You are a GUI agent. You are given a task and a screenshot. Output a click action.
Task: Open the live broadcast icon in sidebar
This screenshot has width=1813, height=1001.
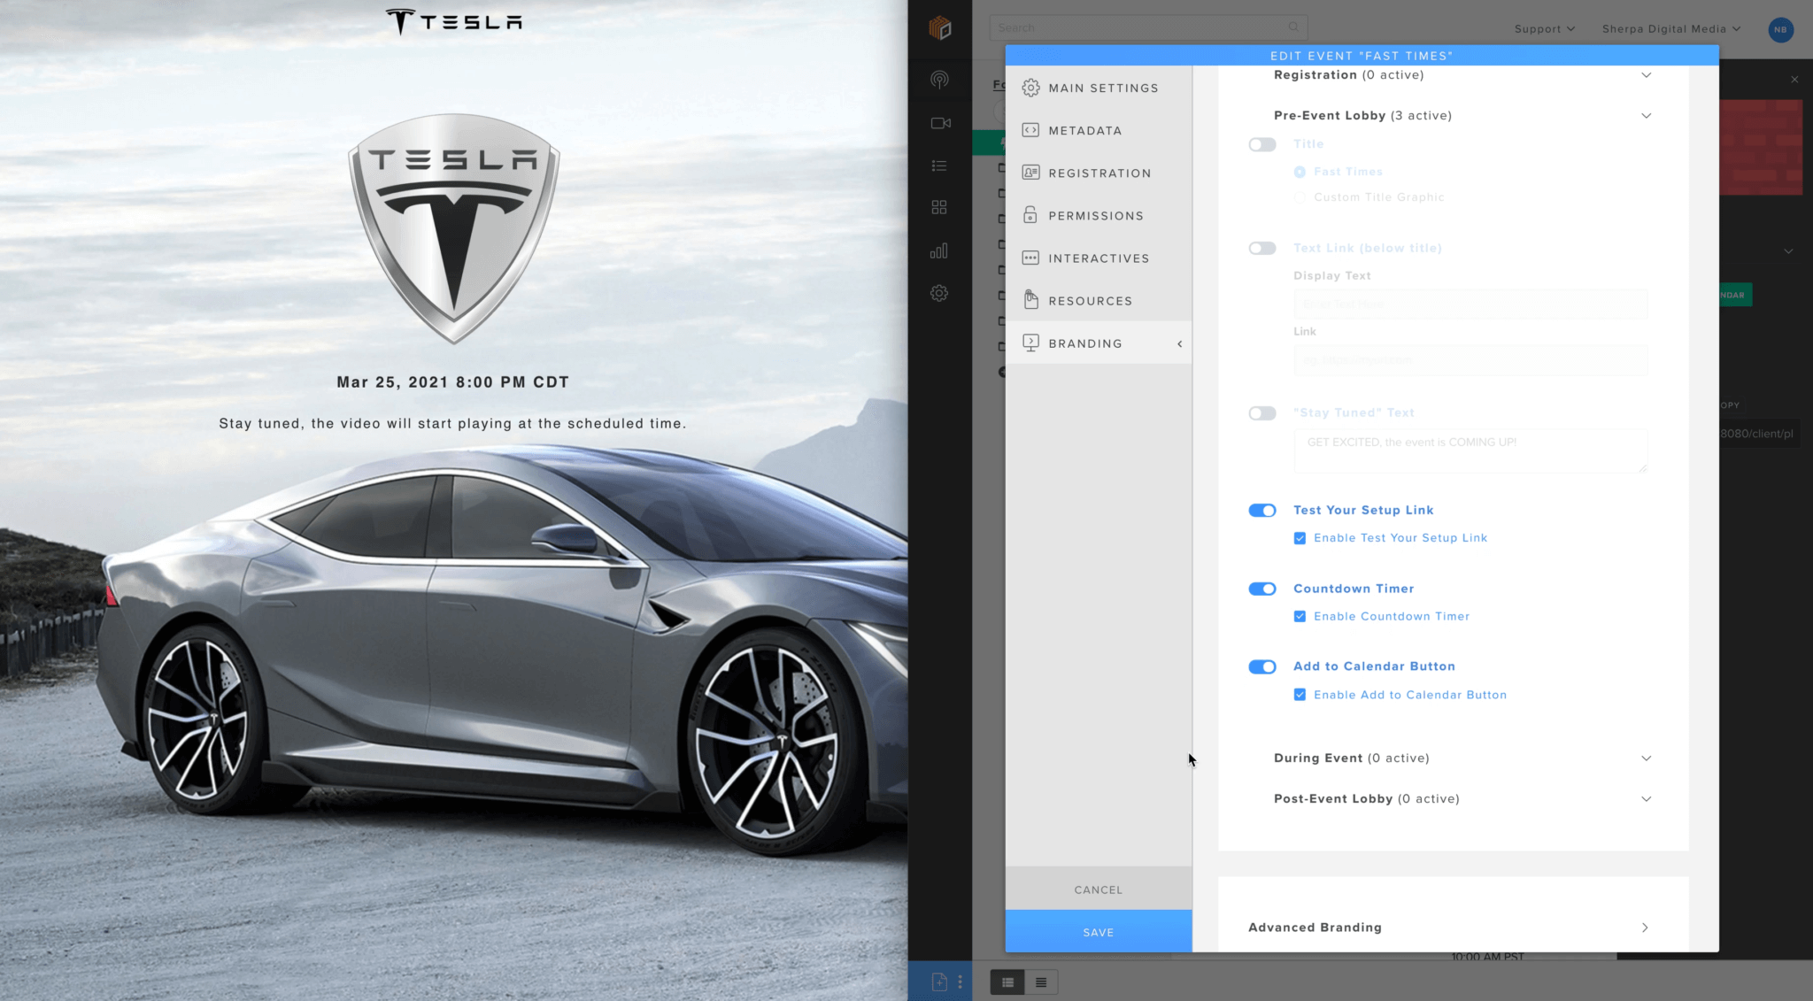click(939, 80)
